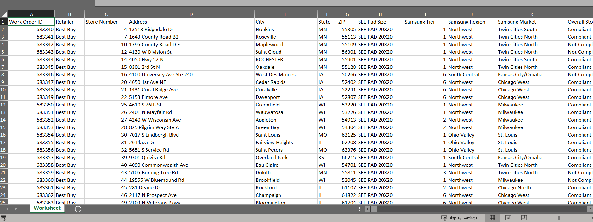Screen dimensions: 593x222
Task: Switch to Page Break Preview icon
Action: coord(524,218)
